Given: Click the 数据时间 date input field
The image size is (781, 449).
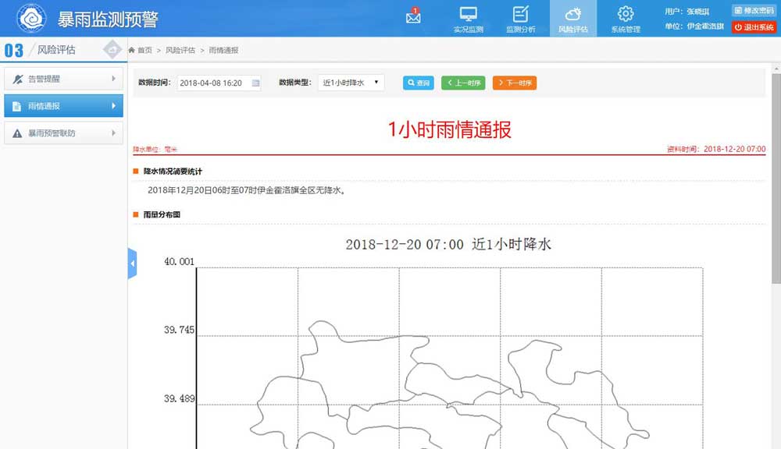Looking at the screenshot, I should [212, 83].
